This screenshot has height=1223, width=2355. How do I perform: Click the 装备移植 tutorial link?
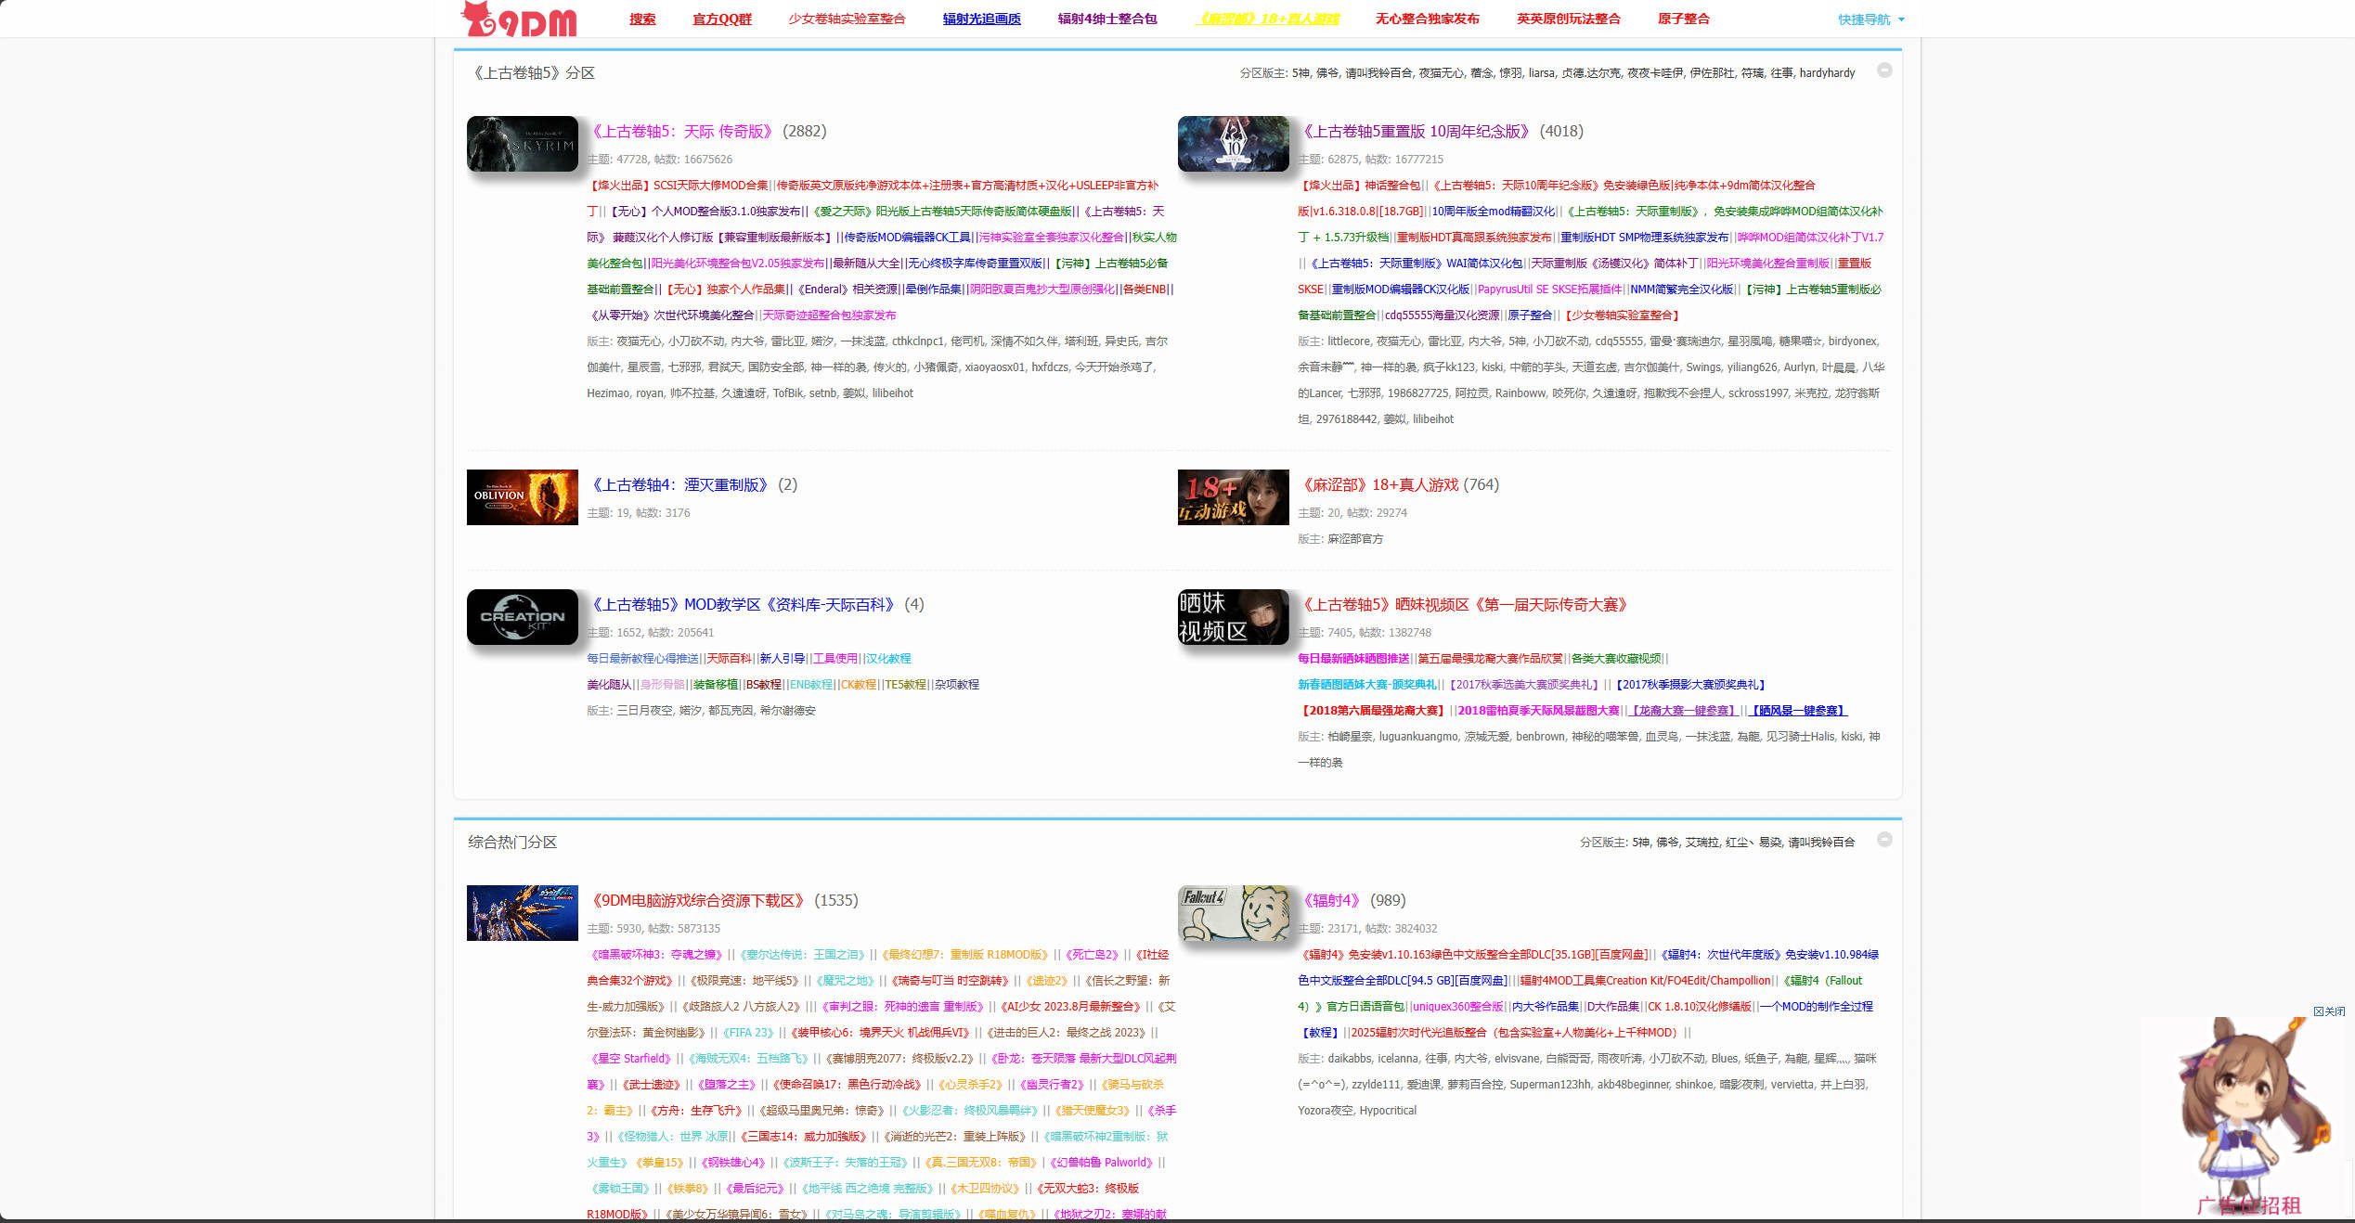coord(716,685)
